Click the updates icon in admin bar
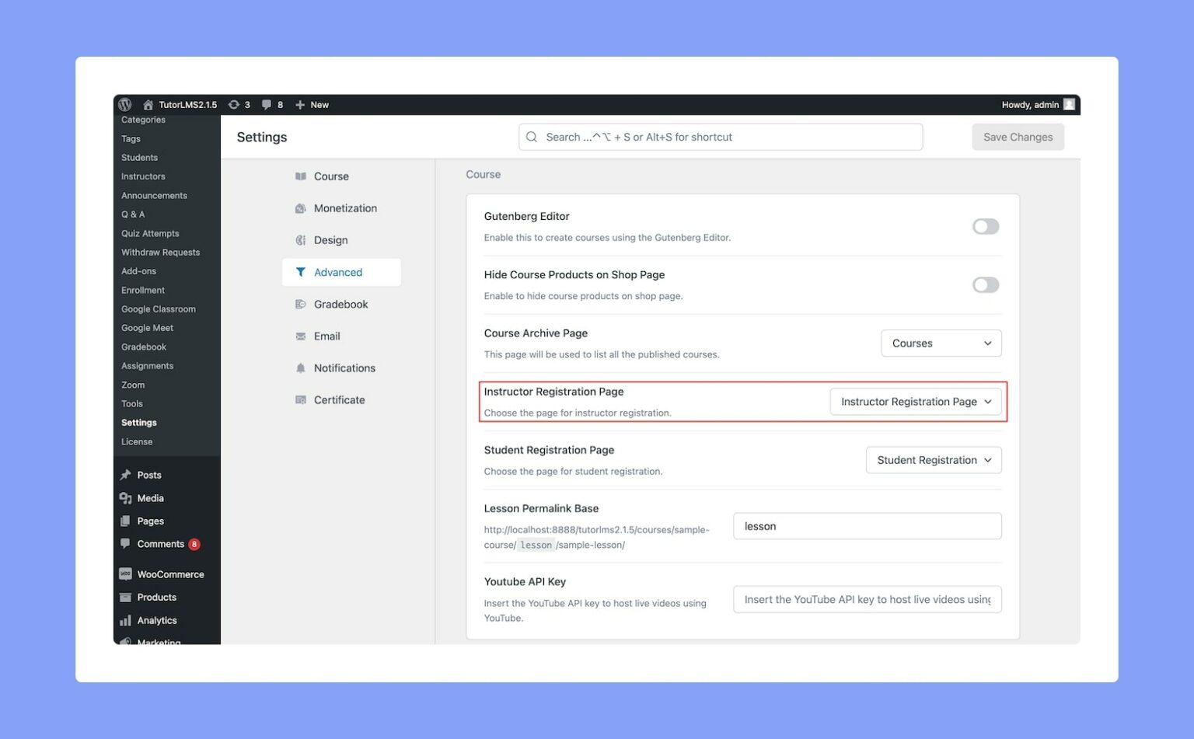Image resolution: width=1194 pixels, height=739 pixels. 233,105
